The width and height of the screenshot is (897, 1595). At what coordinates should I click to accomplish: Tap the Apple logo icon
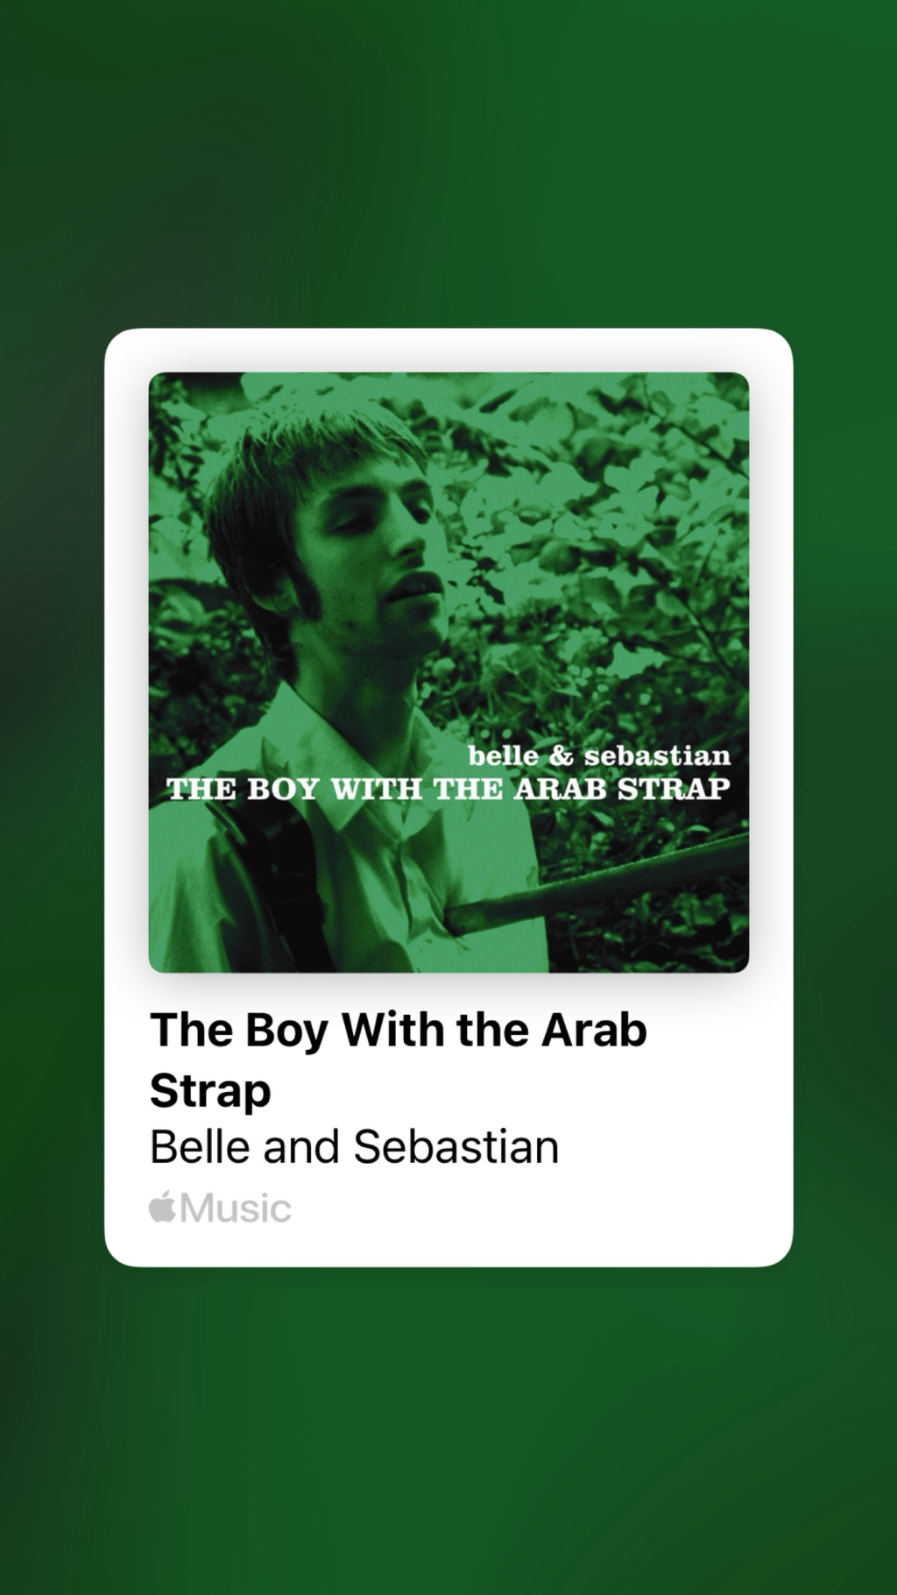[x=162, y=1207]
